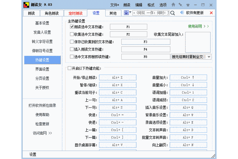Click the 朗读女 app logo icon
Image resolution: width=238 pixels, height=159 pixels.
(x=26, y=5)
